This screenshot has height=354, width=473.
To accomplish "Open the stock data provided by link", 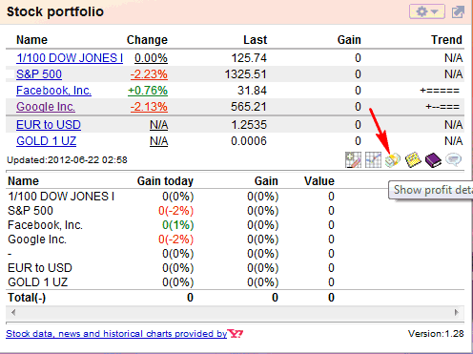I will [x=116, y=334].
